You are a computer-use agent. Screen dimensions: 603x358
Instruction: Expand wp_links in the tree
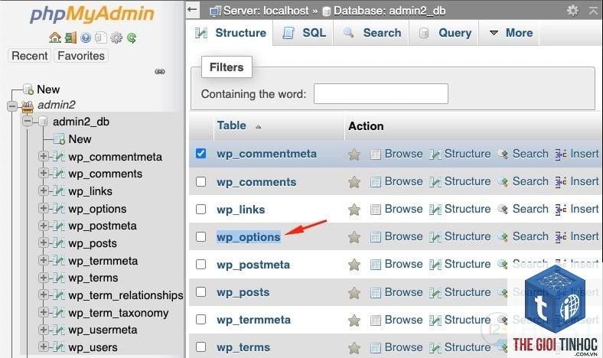click(43, 190)
